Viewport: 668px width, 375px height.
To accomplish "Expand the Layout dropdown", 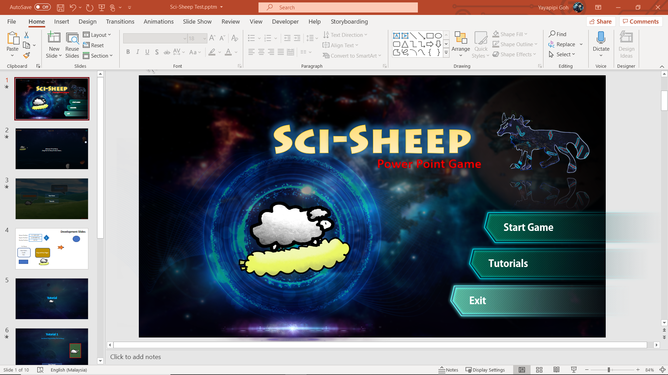I will pos(97,35).
